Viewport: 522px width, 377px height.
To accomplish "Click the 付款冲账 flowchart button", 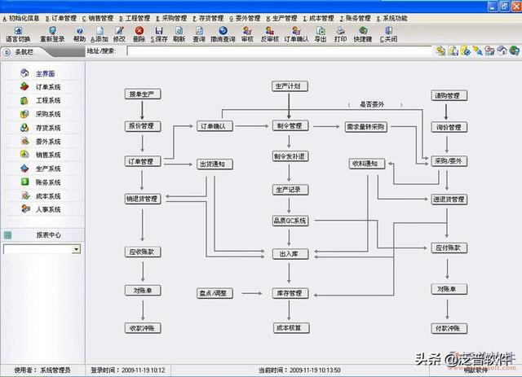I will pyautogui.click(x=449, y=328).
